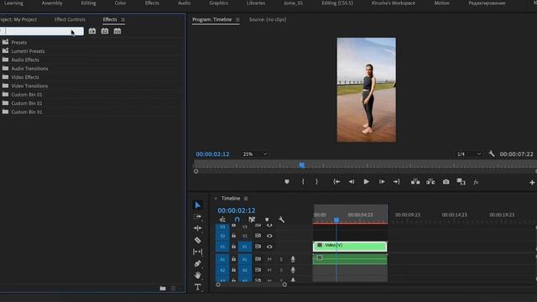Mute audio track A2
The height and width of the screenshot is (302, 537).
coord(269,270)
